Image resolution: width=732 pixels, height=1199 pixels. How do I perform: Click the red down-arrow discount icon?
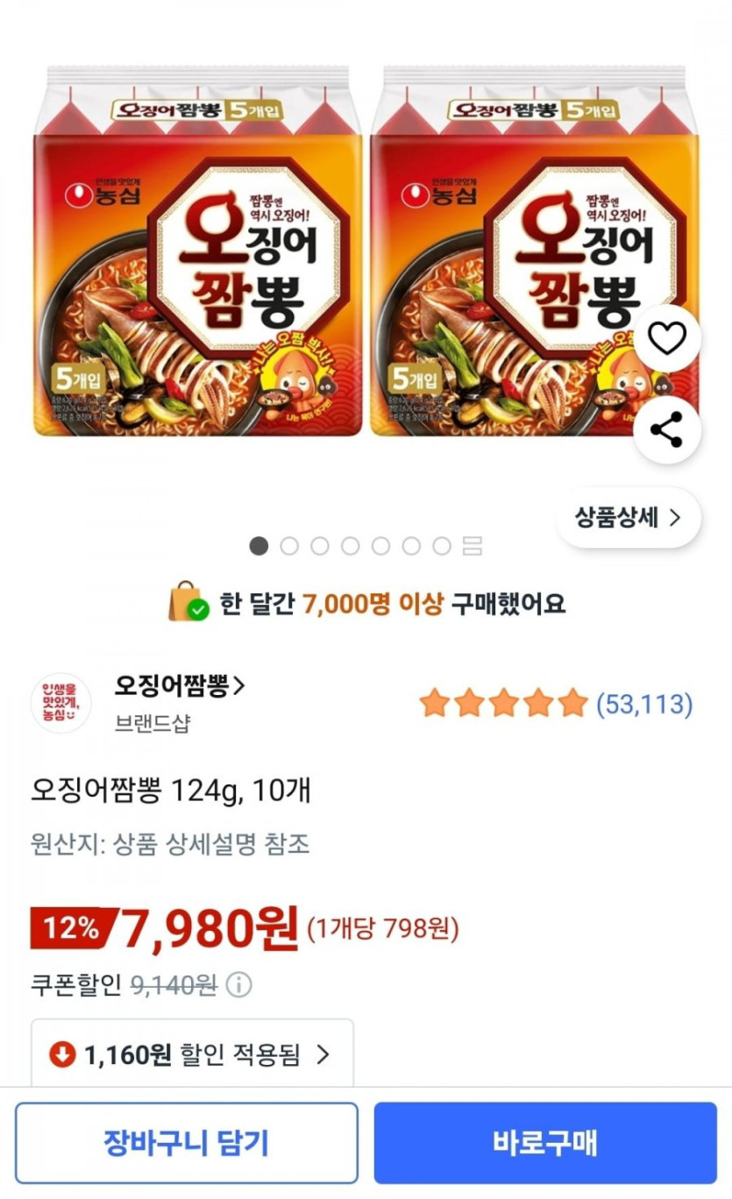tap(62, 1054)
